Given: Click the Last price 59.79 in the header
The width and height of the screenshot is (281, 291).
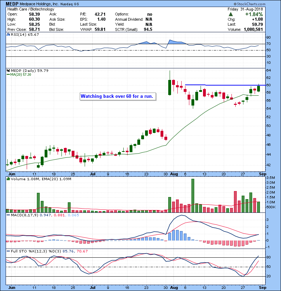Looking at the screenshot, I should (257, 24).
